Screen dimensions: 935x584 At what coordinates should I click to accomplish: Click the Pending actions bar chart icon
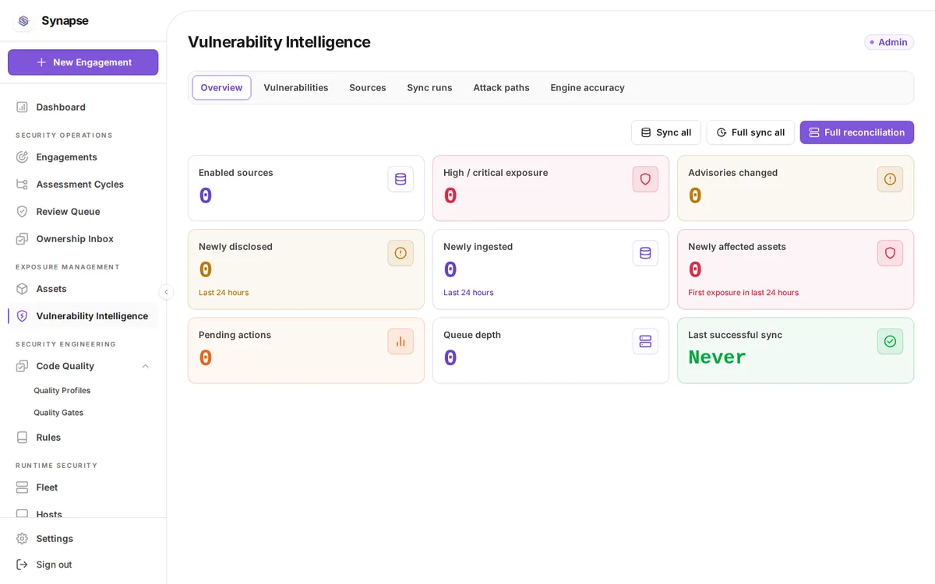[x=400, y=341]
